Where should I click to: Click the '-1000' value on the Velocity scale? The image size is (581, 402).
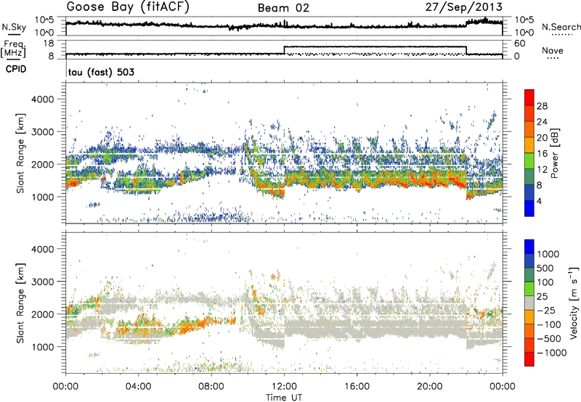coord(552,353)
